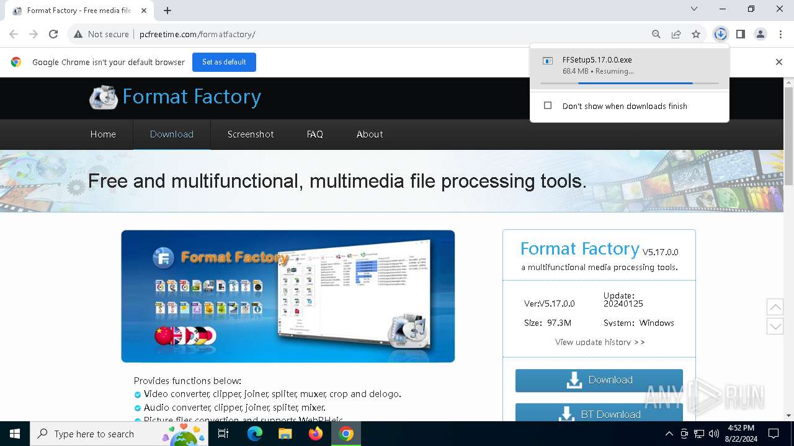Reload the Format Factory page
This screenshot has height=446, width=794.
(53, 34)
